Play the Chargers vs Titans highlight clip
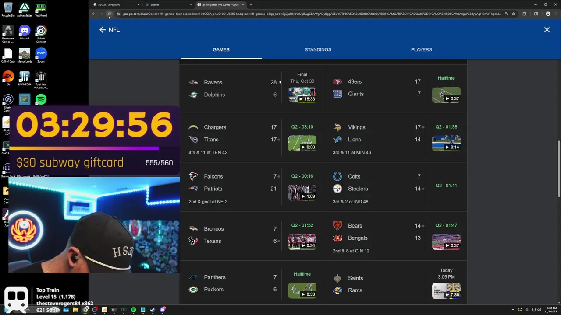Screen dimensions: 561x315 (x=302, y=143)
